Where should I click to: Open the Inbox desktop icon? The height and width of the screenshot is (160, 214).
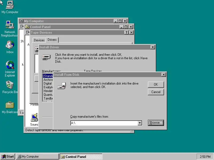(x=10, y=47)
